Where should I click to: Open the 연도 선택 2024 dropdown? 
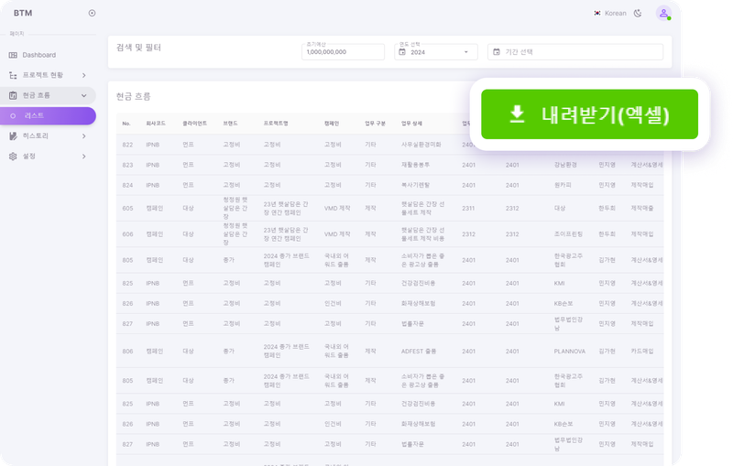click(x=435, y=52)
